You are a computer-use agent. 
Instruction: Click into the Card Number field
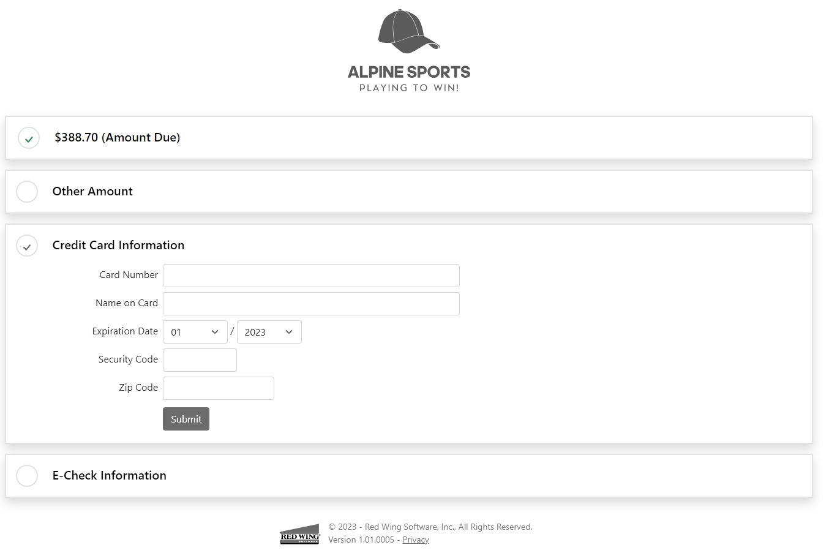311,276
